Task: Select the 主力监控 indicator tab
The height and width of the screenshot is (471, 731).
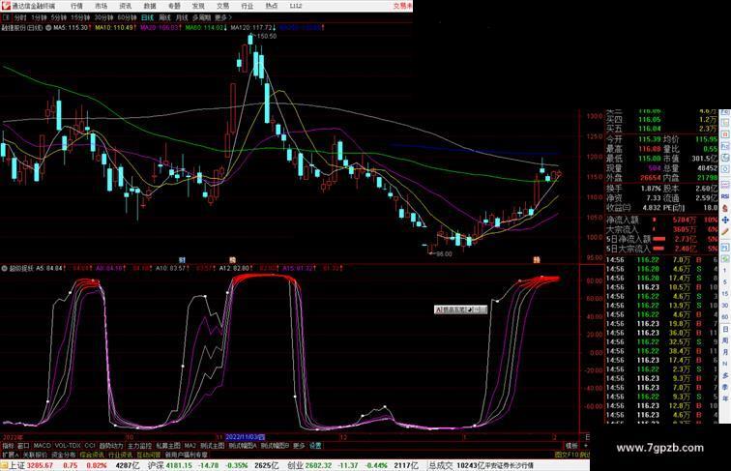Action: (x=139, y=446)
